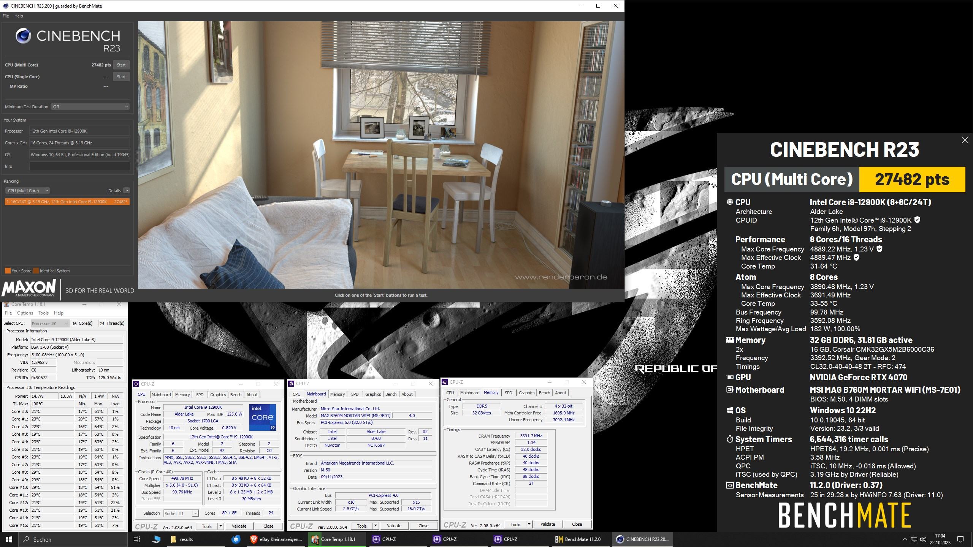
Task: Open Task View icon on taskbar
Action: (x=137, y=539)
